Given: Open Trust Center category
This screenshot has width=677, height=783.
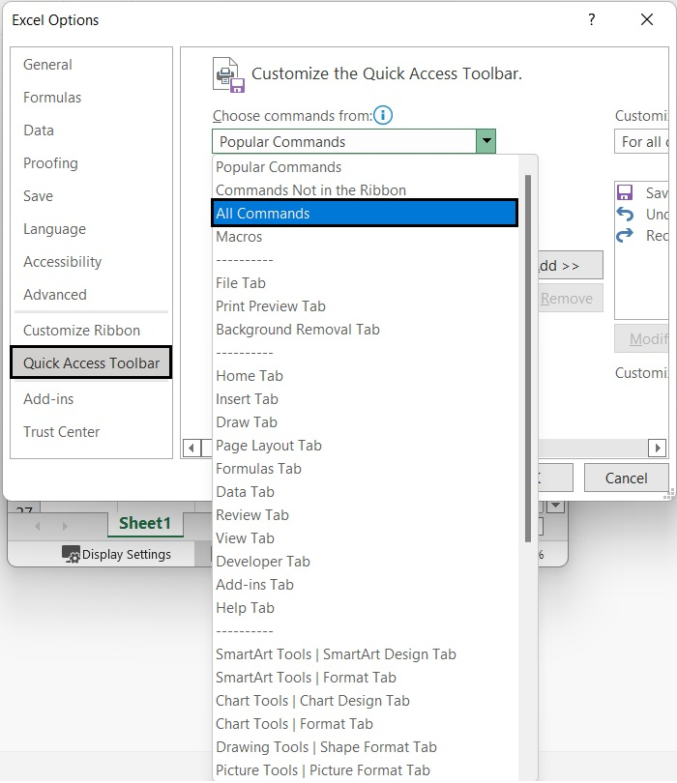Looking at the screenshot, I should tap(92, 432).
